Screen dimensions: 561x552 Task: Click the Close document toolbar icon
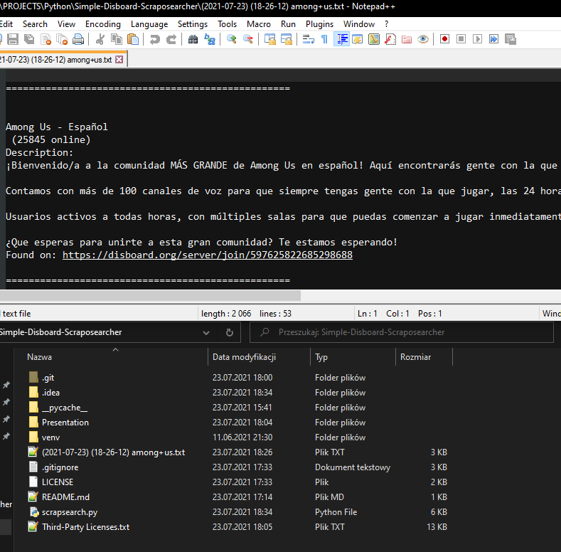point(46,39)
